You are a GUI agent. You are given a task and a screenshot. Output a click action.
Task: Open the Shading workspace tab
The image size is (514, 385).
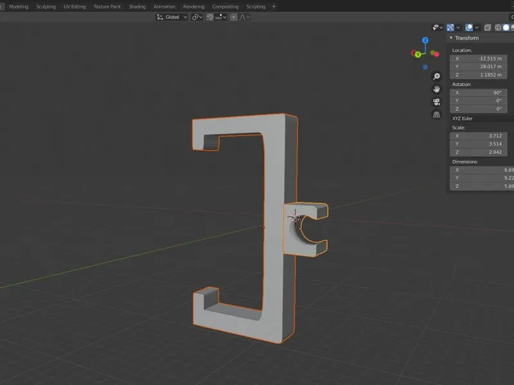pos(137,6)
